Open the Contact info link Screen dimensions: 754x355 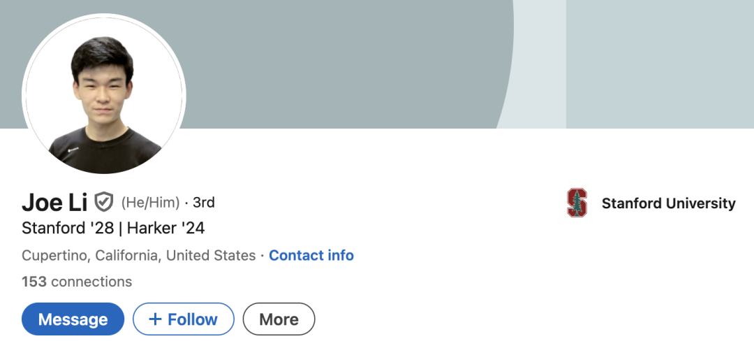click(x=311, y=255)
